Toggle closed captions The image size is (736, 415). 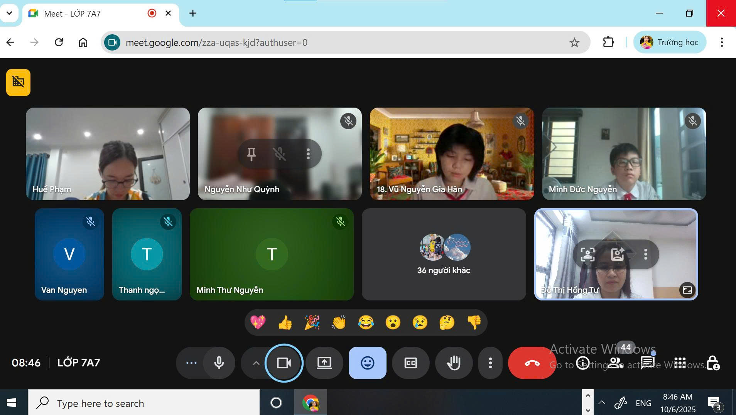pos(410,363)
